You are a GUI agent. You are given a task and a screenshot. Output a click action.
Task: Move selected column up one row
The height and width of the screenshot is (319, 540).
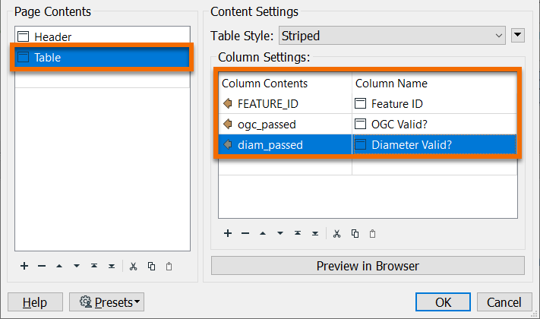(263, 234)
